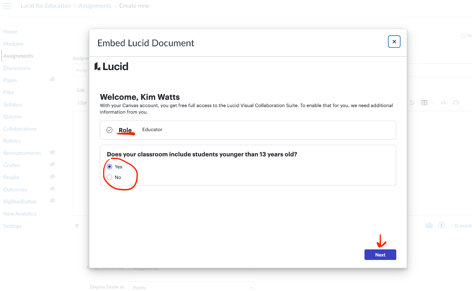472x291 pixels.
Task: Open Pages in course navigation
Action: 10,80
